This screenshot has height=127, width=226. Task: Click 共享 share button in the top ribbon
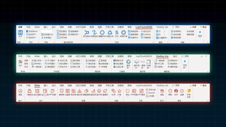[193, 27]
